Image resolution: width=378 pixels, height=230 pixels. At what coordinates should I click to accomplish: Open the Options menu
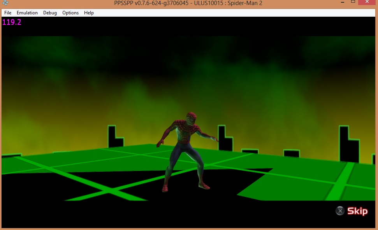coord(70,13)
